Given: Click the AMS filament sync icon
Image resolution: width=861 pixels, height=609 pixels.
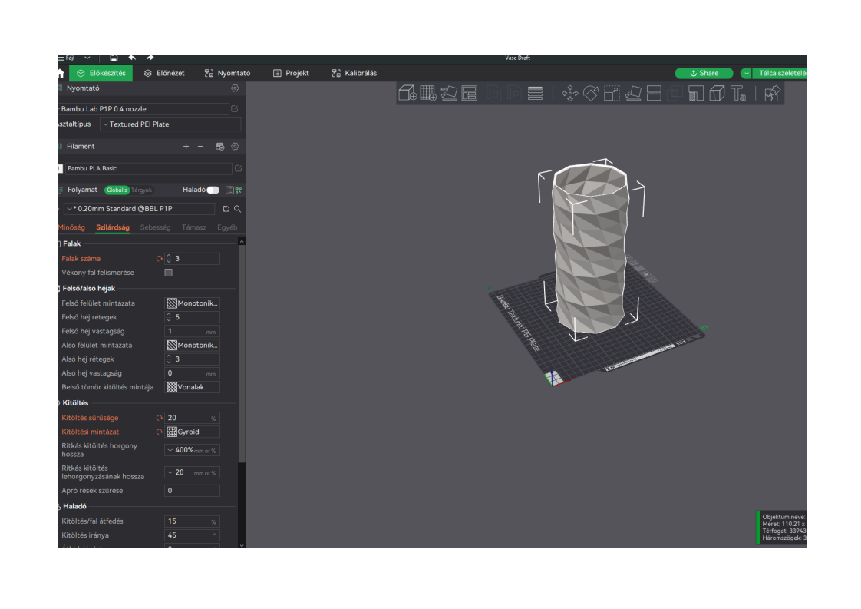Looking at the screenshot, I should [219, 146].
